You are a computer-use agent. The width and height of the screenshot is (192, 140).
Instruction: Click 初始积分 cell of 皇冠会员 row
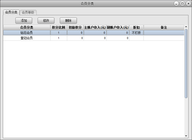[x=75, y=38]
